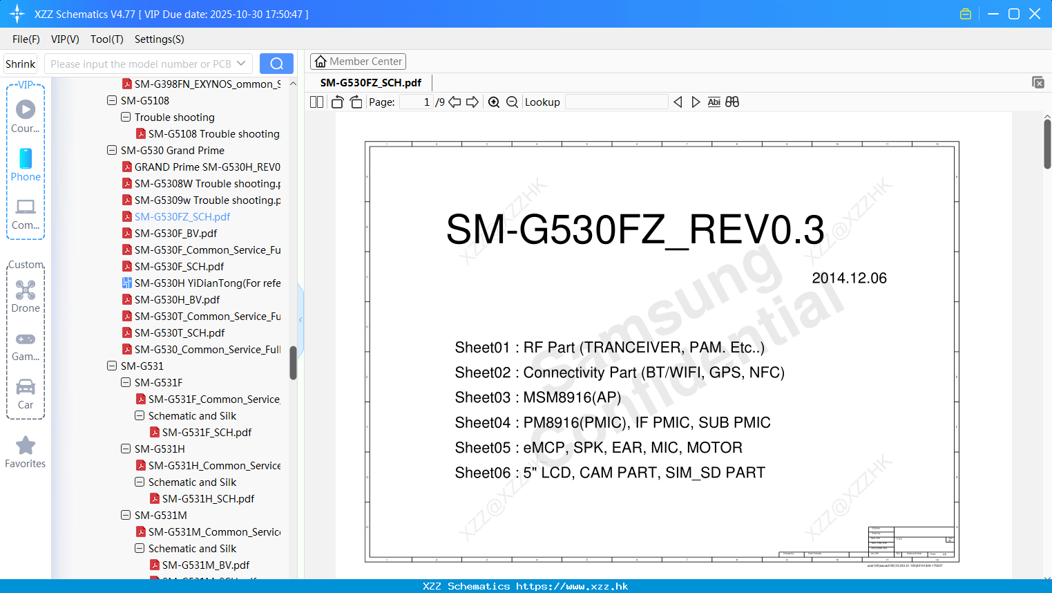Image resolution: width=1052 pixels, height=593 pixels.
Task: Click the Shrink button
Action: [21, 64]
